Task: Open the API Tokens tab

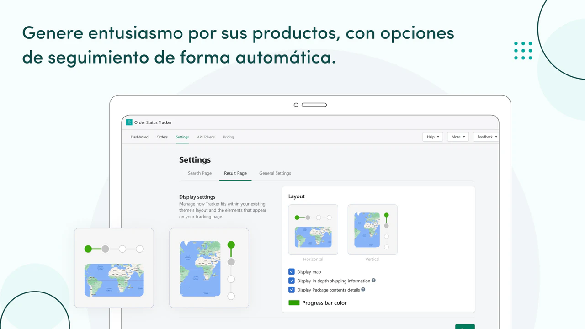Action: click(206, 137)
